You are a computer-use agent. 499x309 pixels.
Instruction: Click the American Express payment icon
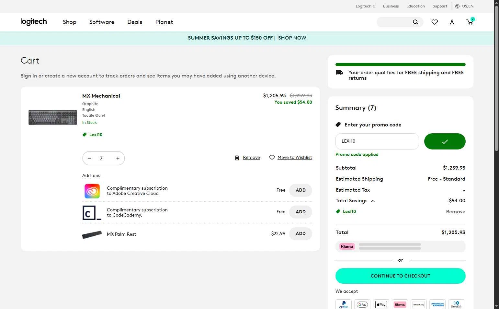[437, 304]
